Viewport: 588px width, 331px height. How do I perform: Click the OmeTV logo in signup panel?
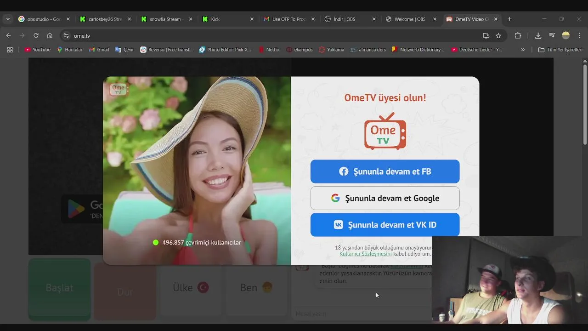(x=385, y=131)
